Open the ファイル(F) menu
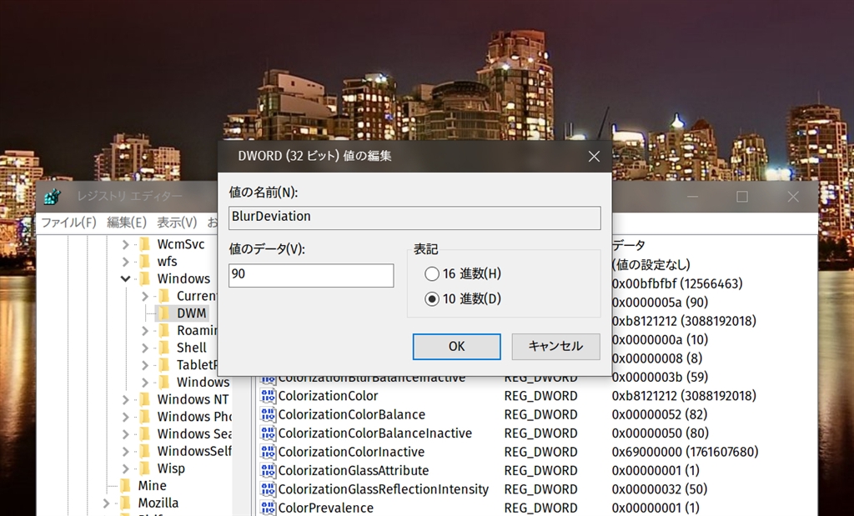Viewport: 854px width, 516px height. point(68,223)
